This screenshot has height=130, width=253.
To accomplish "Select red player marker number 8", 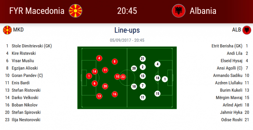I will 114,61.
